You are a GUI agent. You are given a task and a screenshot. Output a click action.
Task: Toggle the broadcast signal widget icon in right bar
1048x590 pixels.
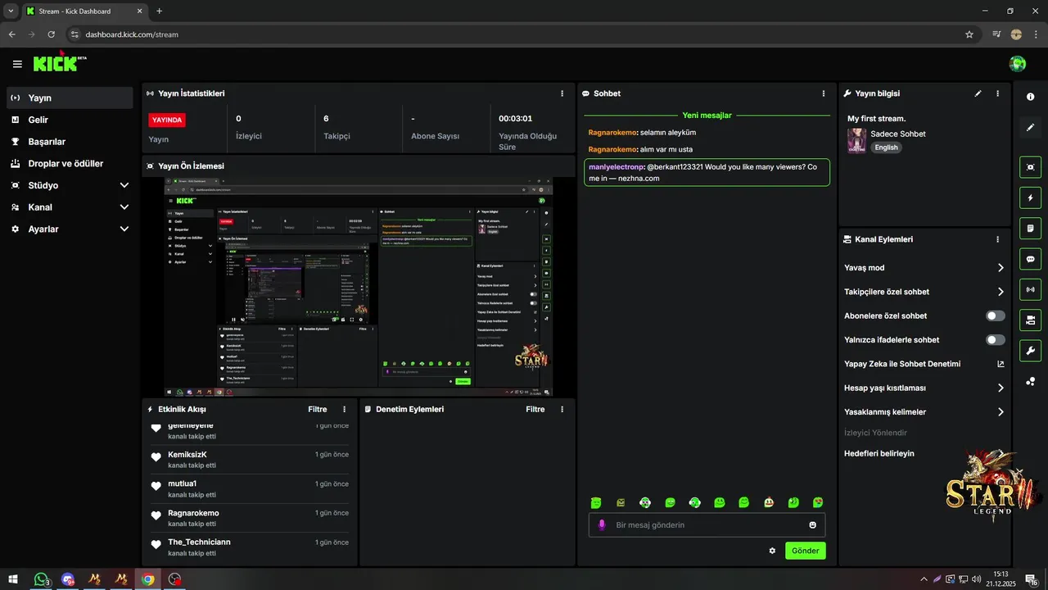coord(1031,289)
